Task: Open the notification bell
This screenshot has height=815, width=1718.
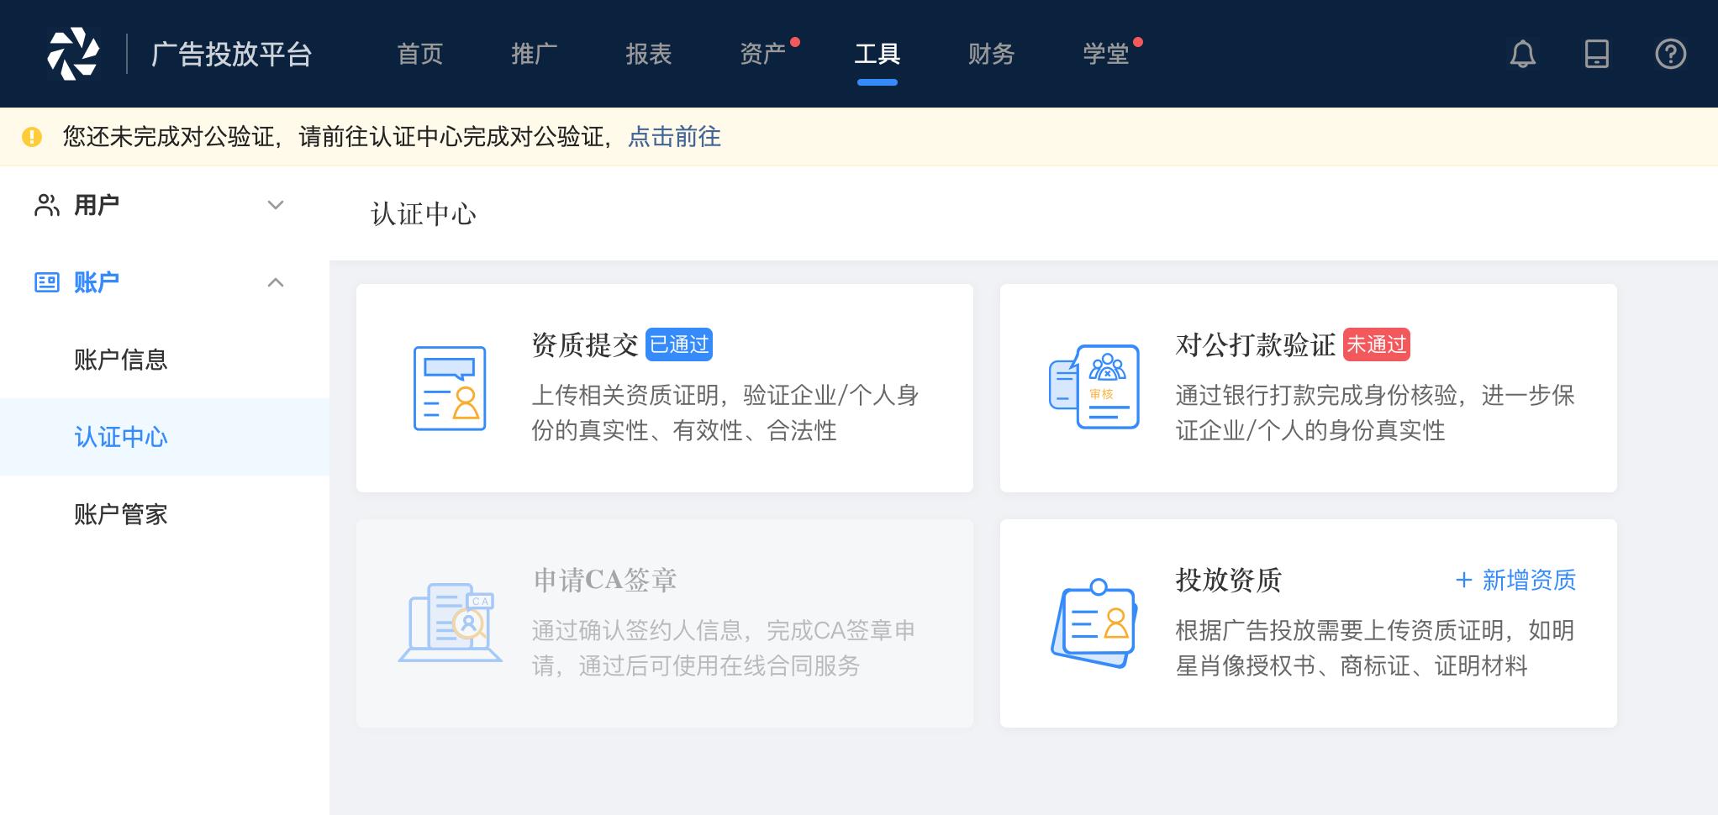Action: tap(1521, 54)
